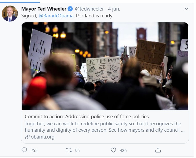This screenshot has width=196, height=158.
Task: Click the blue verified badge
Action: (x=70, y=9)
